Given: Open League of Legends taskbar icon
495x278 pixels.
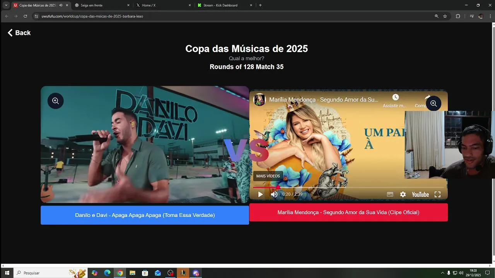Looking at the screenshot, I should tap(183, 273).
